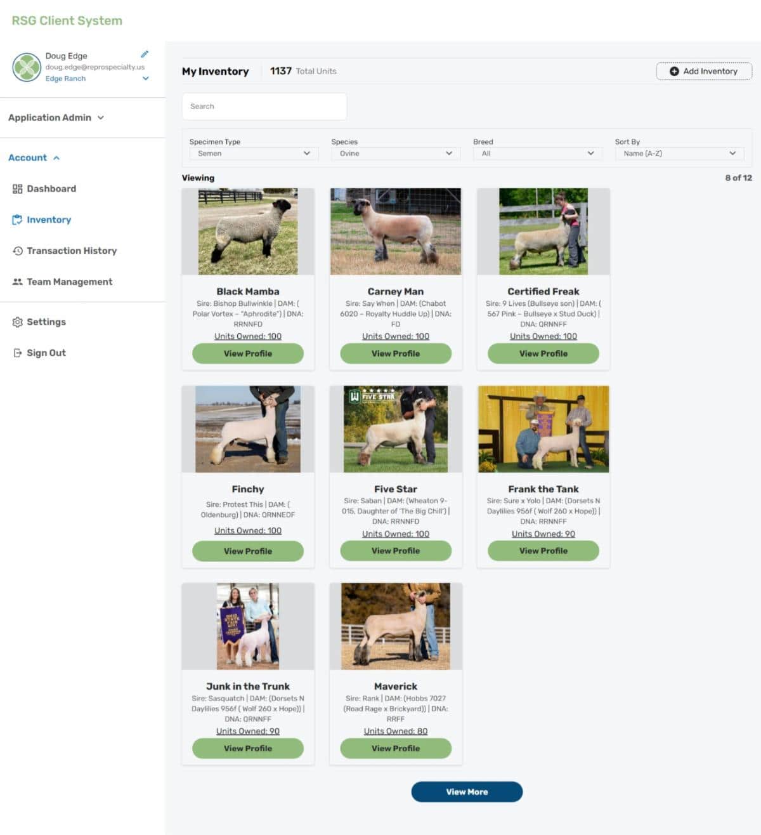Viewport: 761px width, 835px height.
Task: Click the pencil edit profile icon
Action: pos(145,55)
